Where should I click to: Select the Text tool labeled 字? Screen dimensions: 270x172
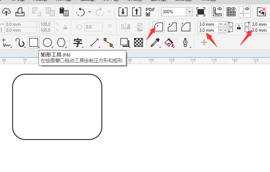(78, 42)
